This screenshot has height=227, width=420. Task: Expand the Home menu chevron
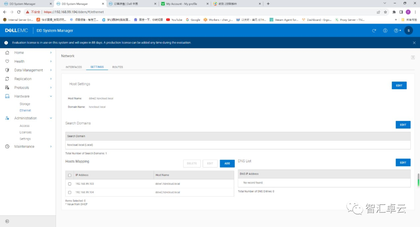tap(51, 53)
